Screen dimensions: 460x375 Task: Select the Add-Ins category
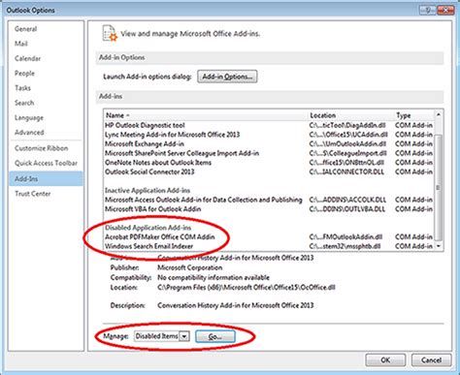pos(46,178)
